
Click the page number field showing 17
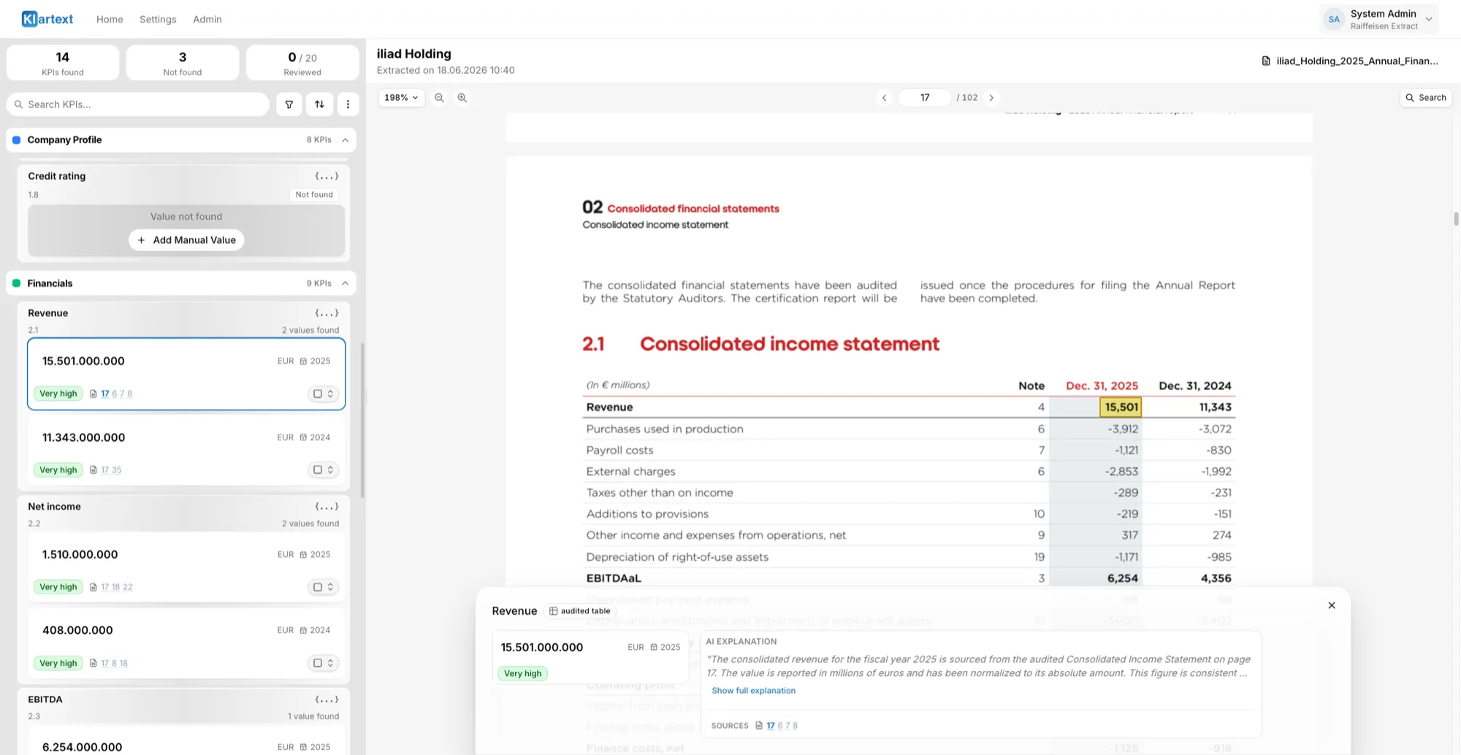925,98
